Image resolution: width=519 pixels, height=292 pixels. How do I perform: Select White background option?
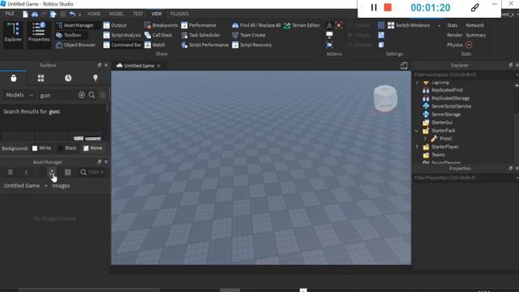tap(41, 148)
